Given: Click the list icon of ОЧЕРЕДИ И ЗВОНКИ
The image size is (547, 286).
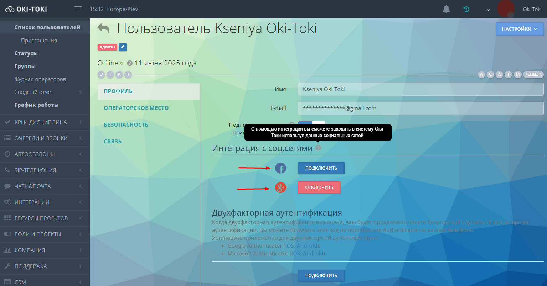Looking at the screenshot, I should tap(7, 138).
